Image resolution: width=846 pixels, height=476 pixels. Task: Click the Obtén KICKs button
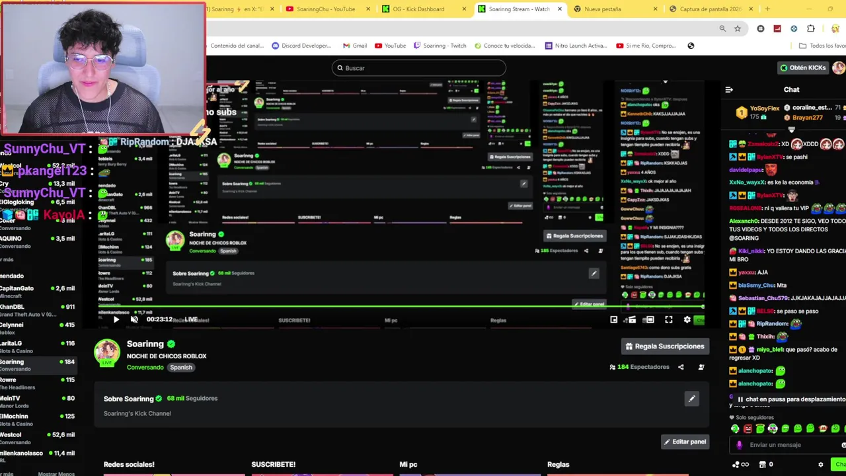802,67
